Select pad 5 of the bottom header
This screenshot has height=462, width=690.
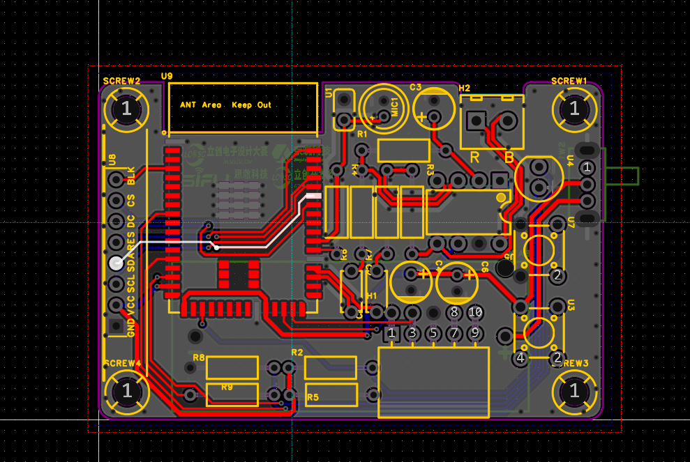click(x=433, y=334)
